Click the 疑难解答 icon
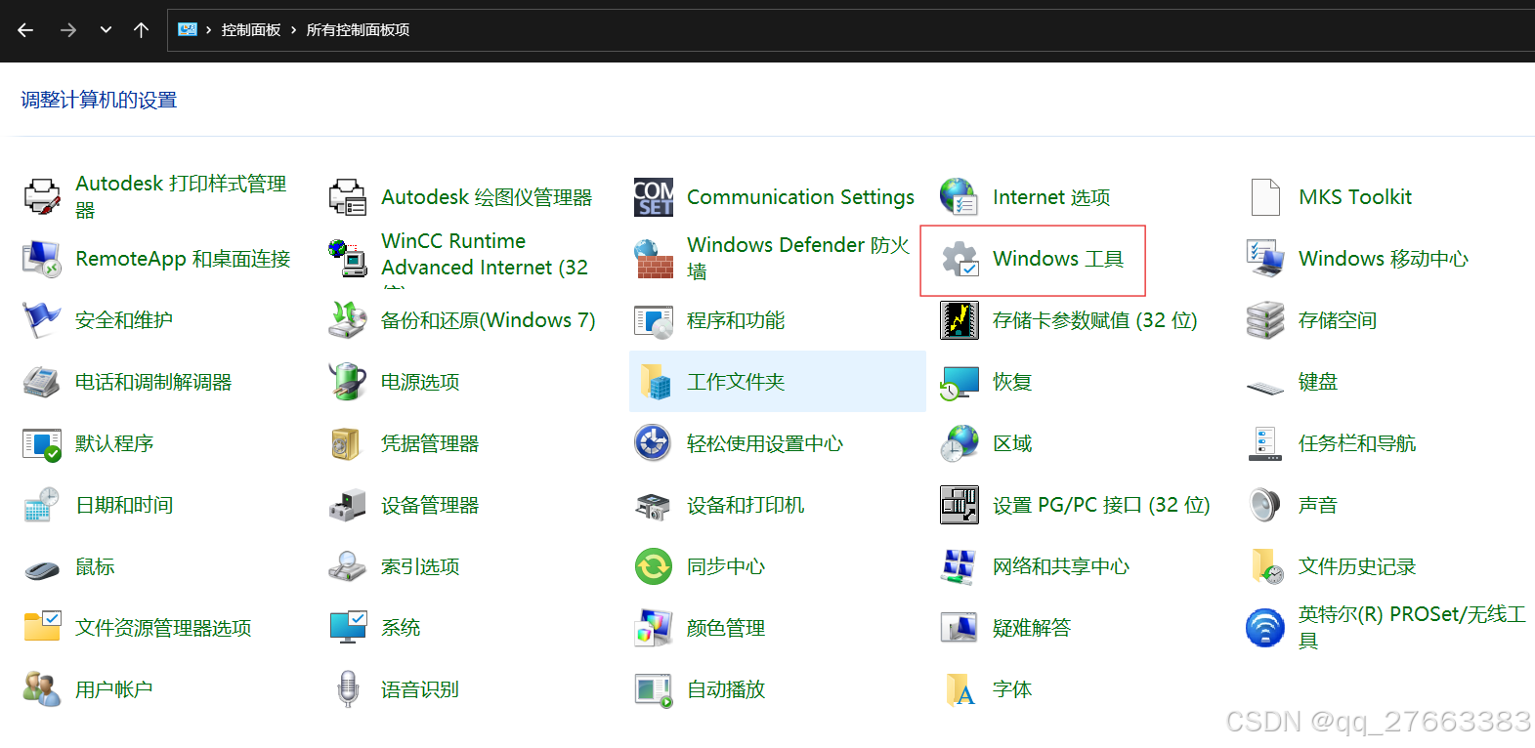The height and width of the screenshot is (748, 1535). click(x=959, y=628)
